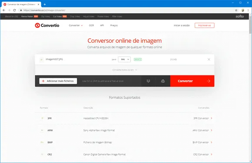Expand Converta todos os em dropdown
This screenshot has width=252, height=163.
click(125, 70)
